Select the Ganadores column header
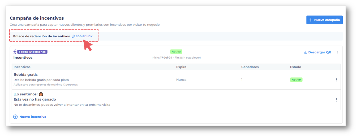This screenshot has width=357, height=137. pos(250,67)
